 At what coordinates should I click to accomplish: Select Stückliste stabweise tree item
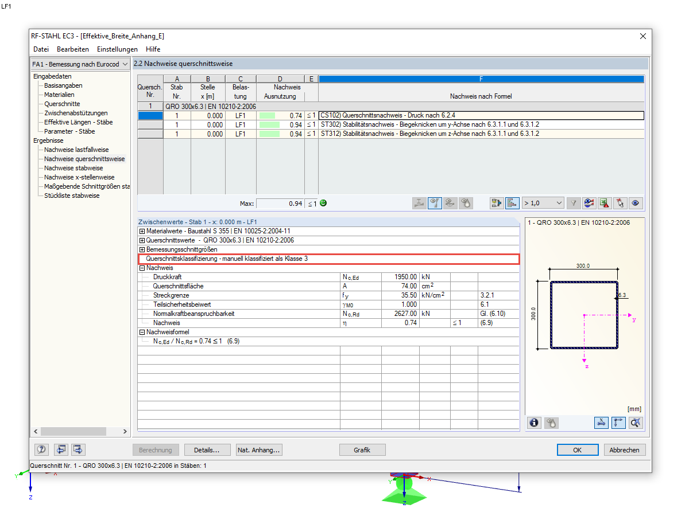[x=72, y=196]
